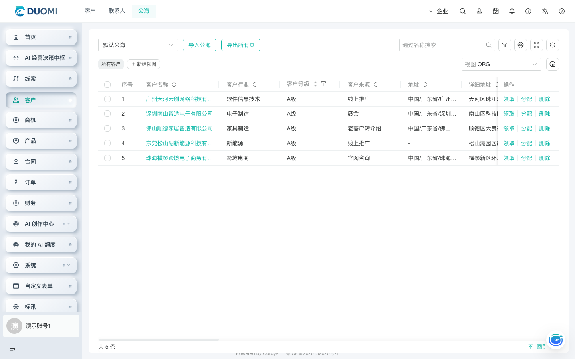Sort by 客户名称 column
This screenshot has height=359, width=575.
174,85
